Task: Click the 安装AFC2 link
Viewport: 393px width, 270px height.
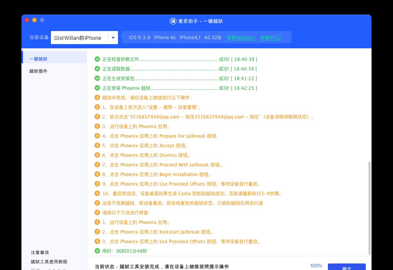Action: [x=270, y=37]
